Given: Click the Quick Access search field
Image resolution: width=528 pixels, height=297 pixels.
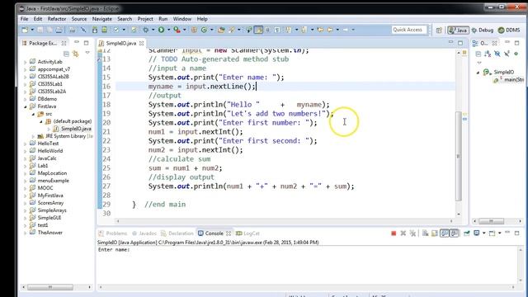Looking at the screenshot, I should point(409,30).
